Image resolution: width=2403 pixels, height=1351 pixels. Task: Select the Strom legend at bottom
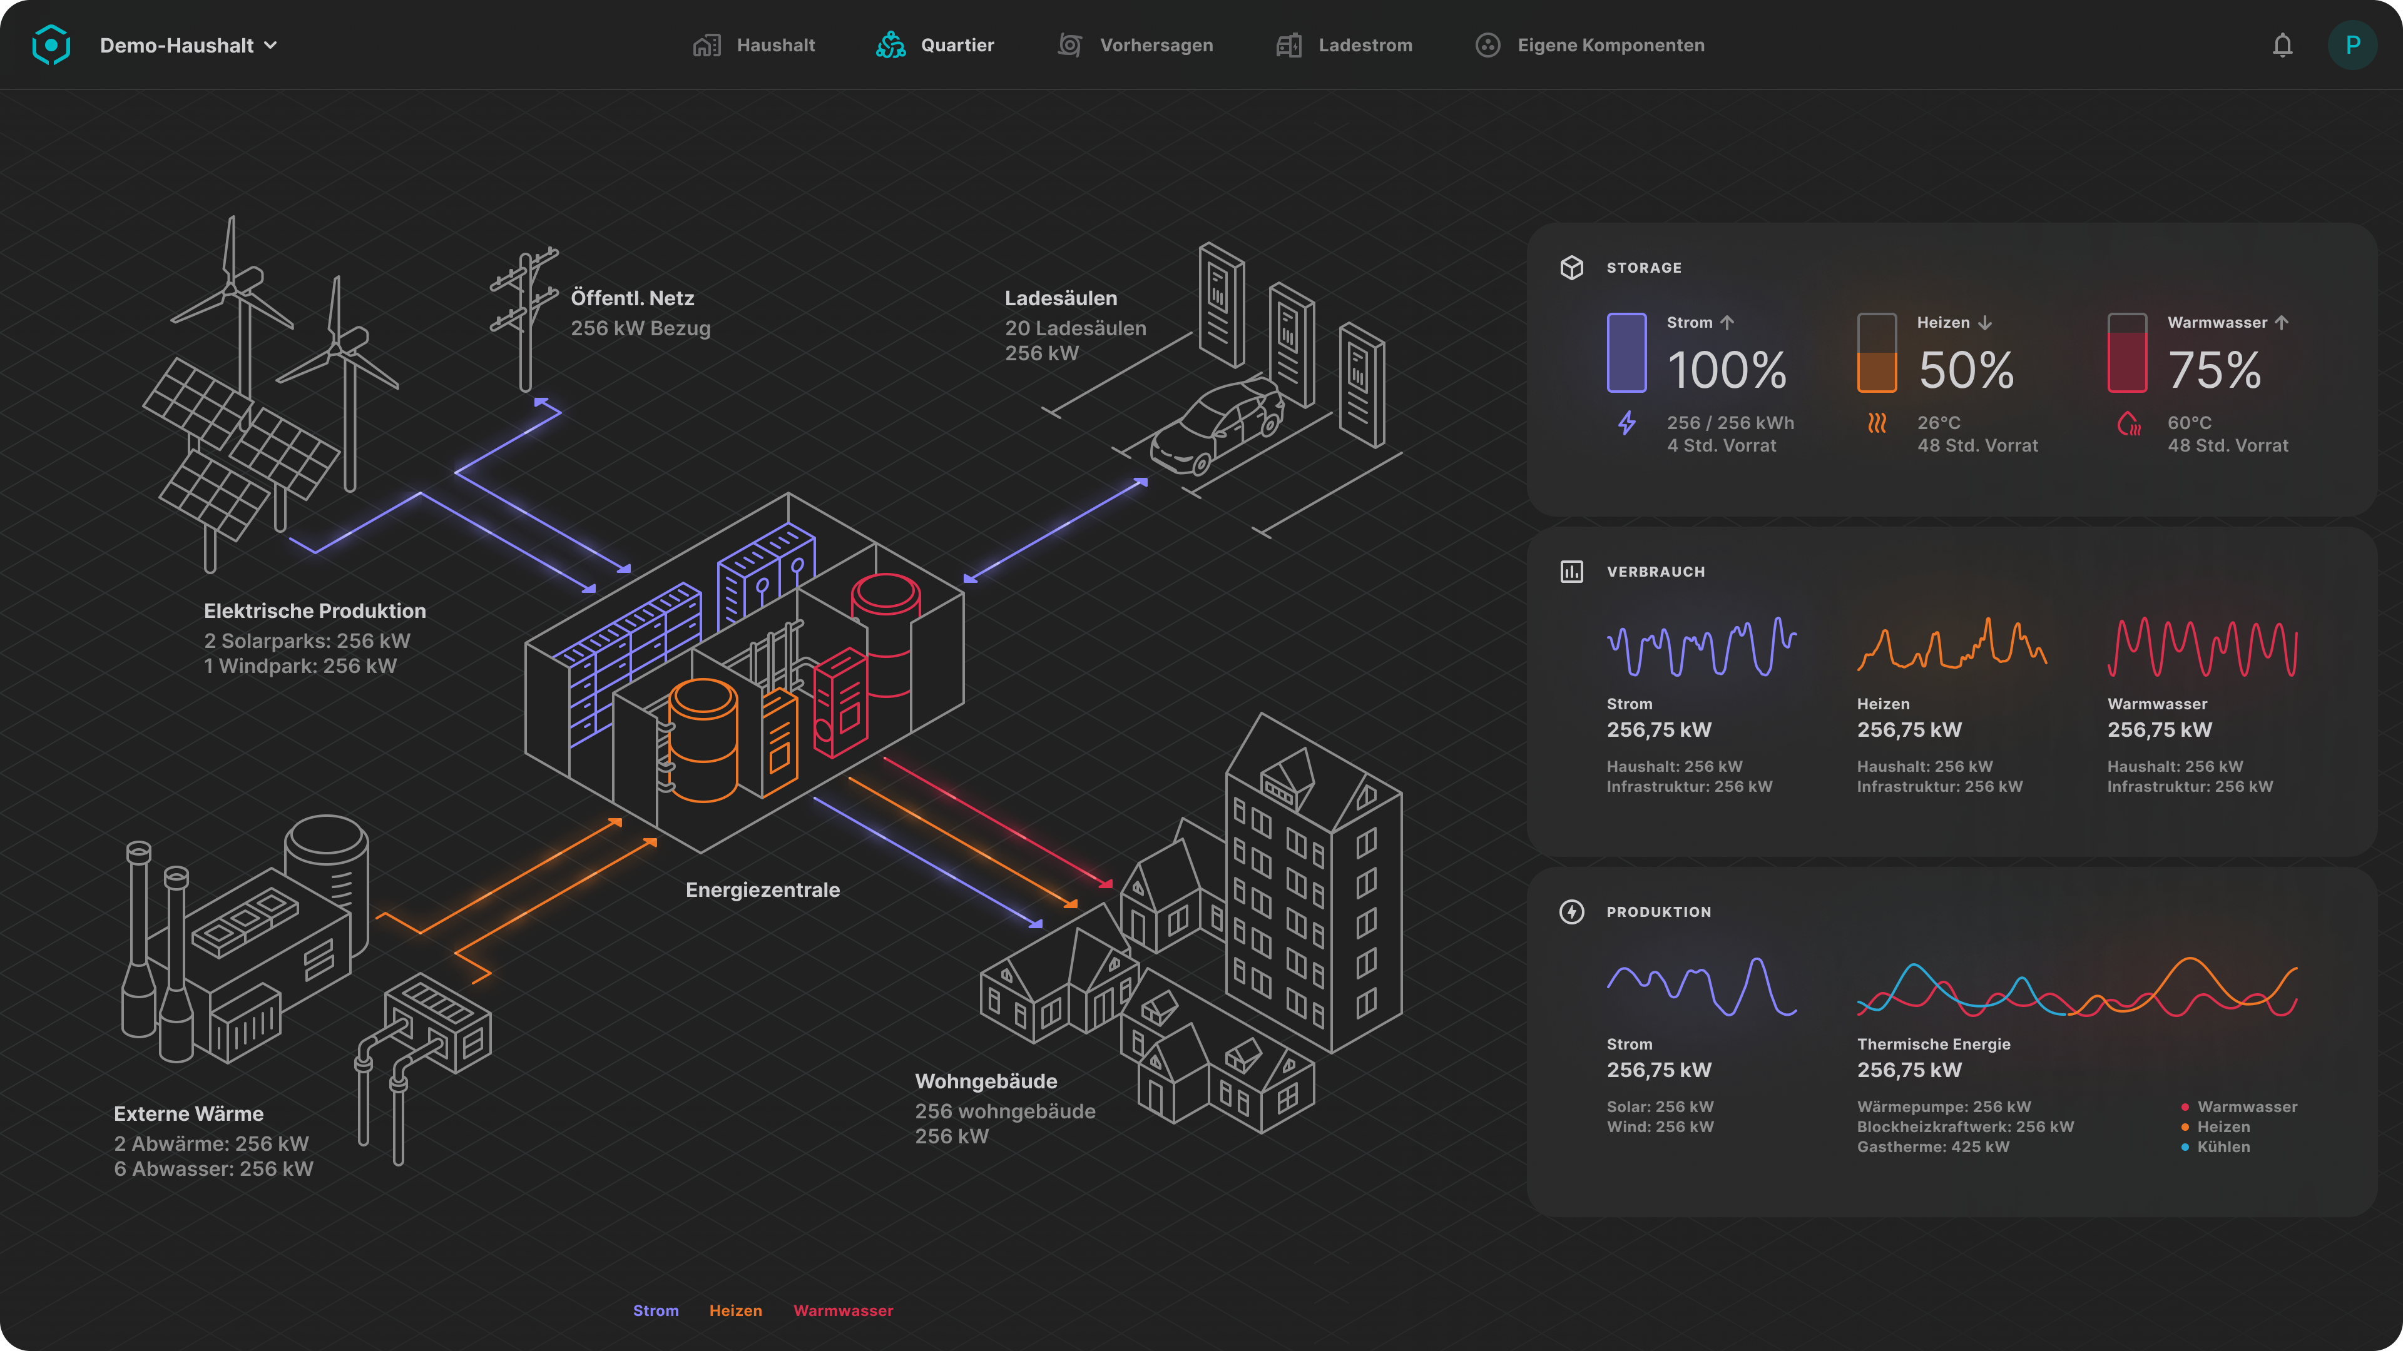[x=656, y=1311]
